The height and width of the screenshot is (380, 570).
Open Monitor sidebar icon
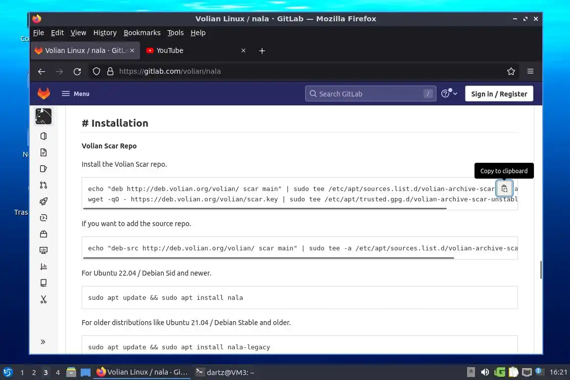pyautogui.click(x=43, y=250)
